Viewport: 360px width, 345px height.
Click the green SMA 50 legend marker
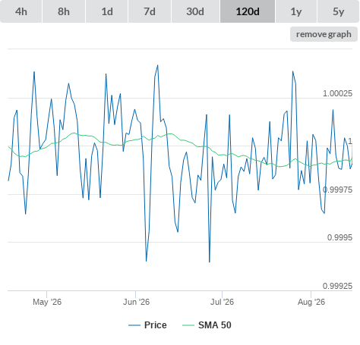[x=188, y=325]
